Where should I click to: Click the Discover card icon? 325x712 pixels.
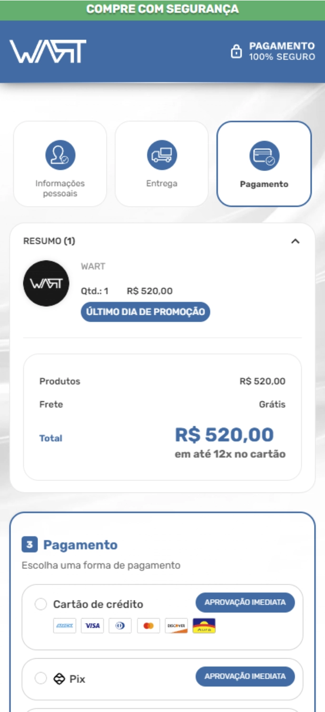(x=176, y=626)
